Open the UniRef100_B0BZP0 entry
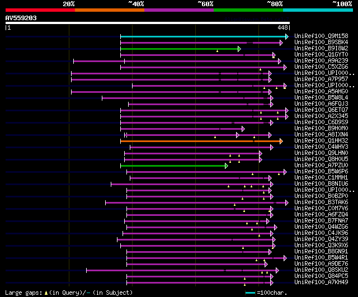This screenshot has height=297, width=358. pyautogui.click(x=321, y=196)
